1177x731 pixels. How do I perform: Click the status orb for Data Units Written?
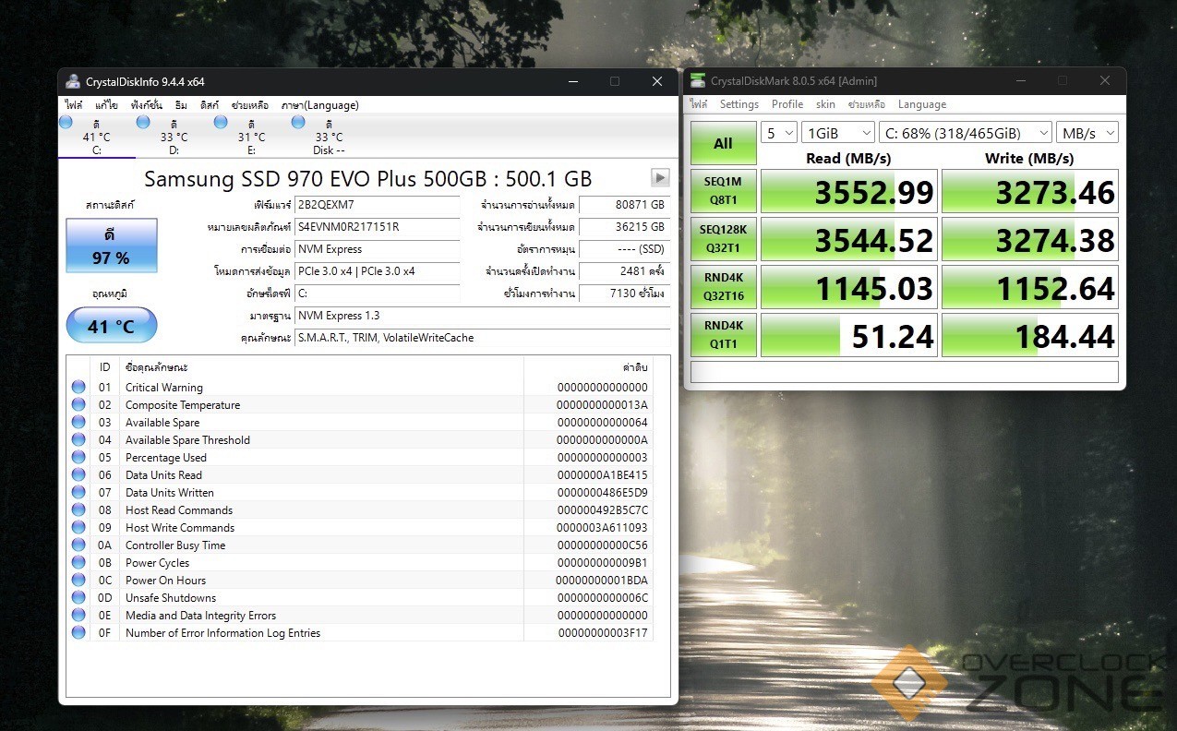coord(78,493)
